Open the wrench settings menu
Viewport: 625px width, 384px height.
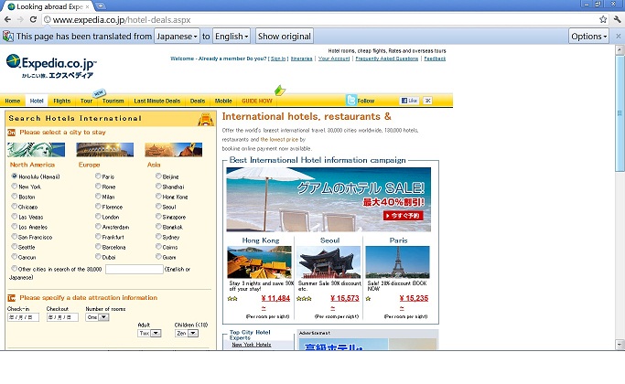pyautogui.click(x=618, y=19)
